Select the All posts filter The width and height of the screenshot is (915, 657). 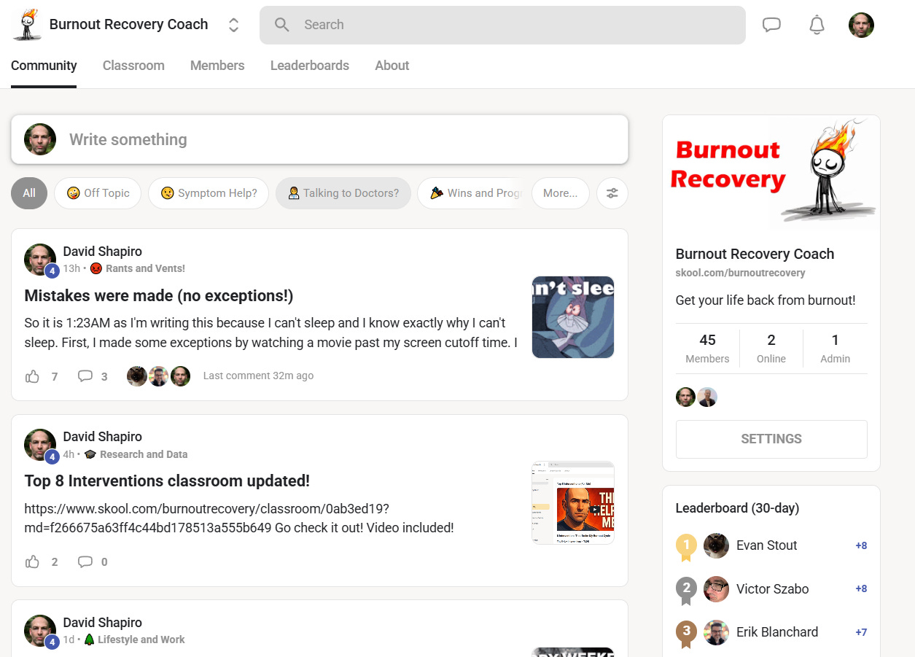[28, 193]
